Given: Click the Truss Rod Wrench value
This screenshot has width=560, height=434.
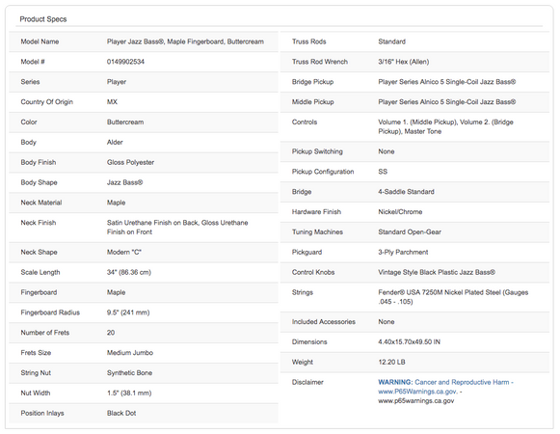Looking at the screenshot, I should tap(404, 62).
